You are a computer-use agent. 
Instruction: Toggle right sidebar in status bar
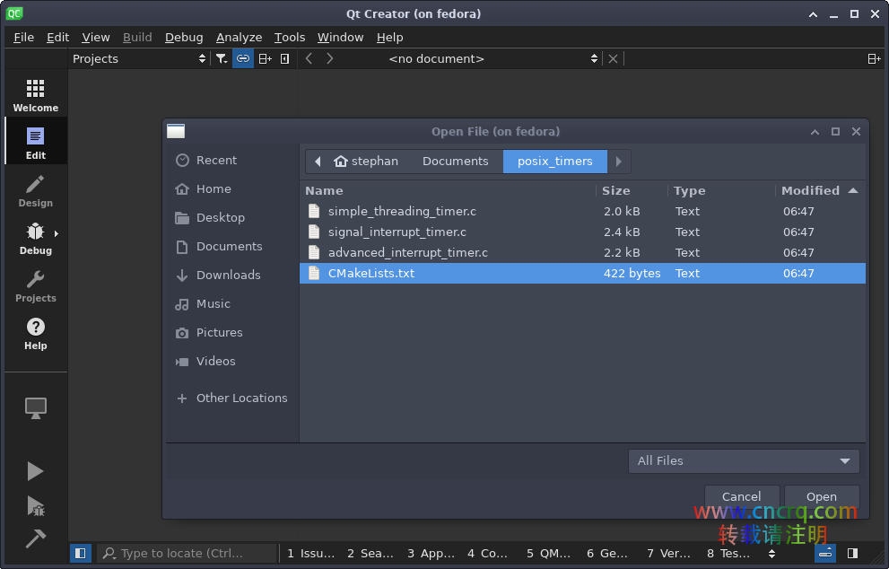tap(852, 553)
